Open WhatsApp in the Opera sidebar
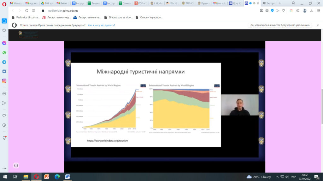The width and height of the screenshot is (323, 181). coord(4,52)
